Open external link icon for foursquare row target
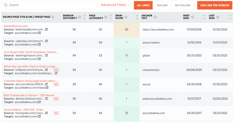 point(39,116)
